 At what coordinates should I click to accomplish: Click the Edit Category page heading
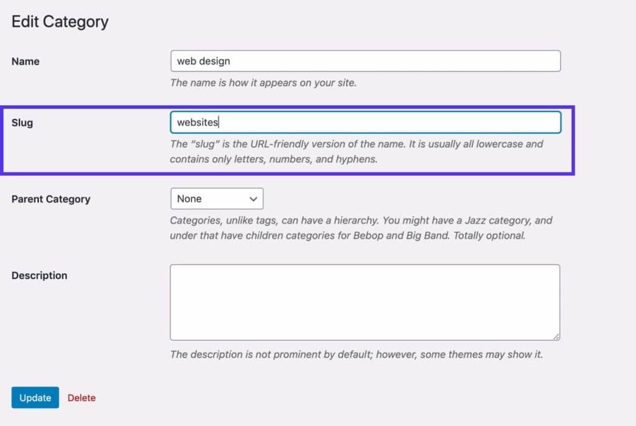[60, 21]
